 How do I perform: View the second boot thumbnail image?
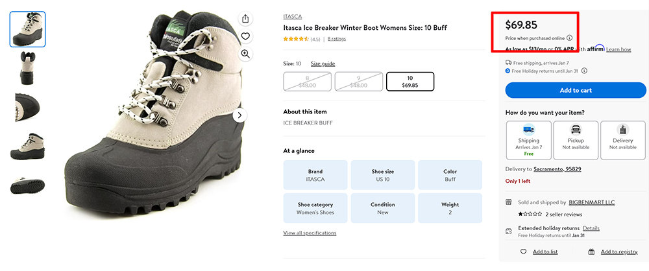(27, 68)
